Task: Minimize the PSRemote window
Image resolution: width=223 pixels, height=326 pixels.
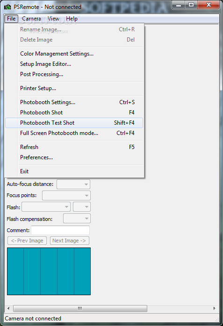Action: pos(179,5)
